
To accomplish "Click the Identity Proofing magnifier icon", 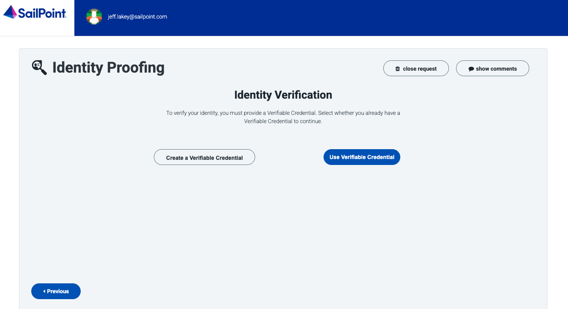I will (39, 67).
